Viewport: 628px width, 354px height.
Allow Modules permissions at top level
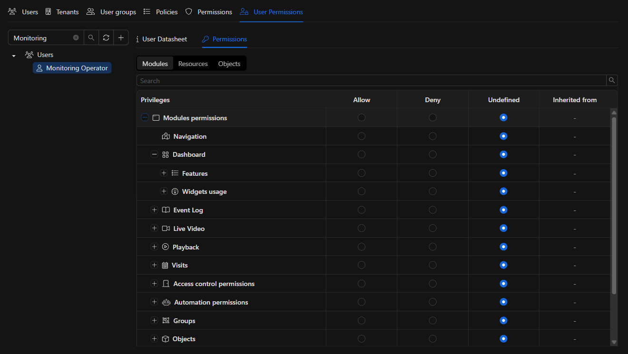click(362, 117)
